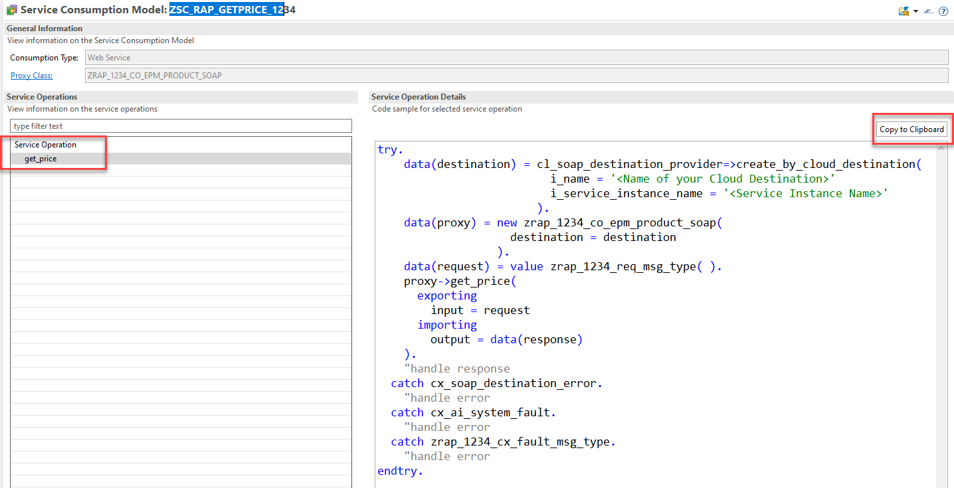This screenshot has height=488, width=954.
Task: Click the 'endtry.' code line
Action: coord(400,471)
